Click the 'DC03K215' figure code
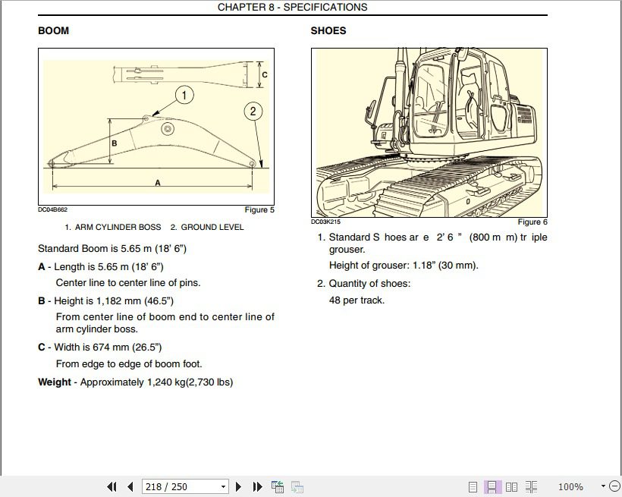This screenshot has height=497, width=622. (x=325, y=222)
